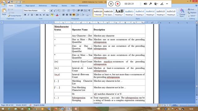Click Replace in Editing group

coord(192,13)
